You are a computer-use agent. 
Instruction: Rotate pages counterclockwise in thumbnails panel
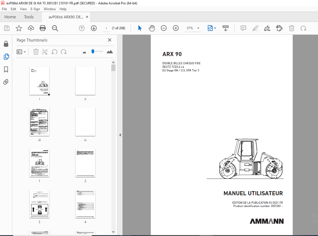[54, 52]
